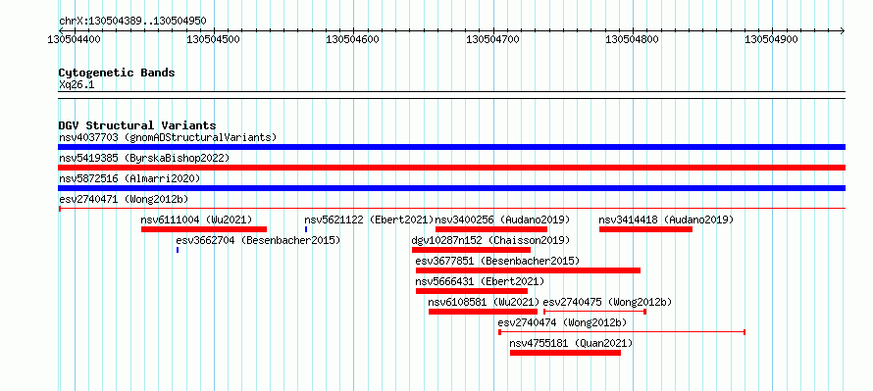Open the nsv4755181 (Quan2021) label
The height and width of the screenshot is (391, 873).
571,343
